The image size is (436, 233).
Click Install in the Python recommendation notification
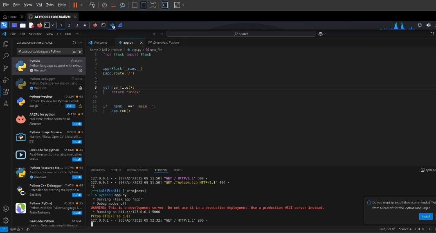[x=426, y=216]
